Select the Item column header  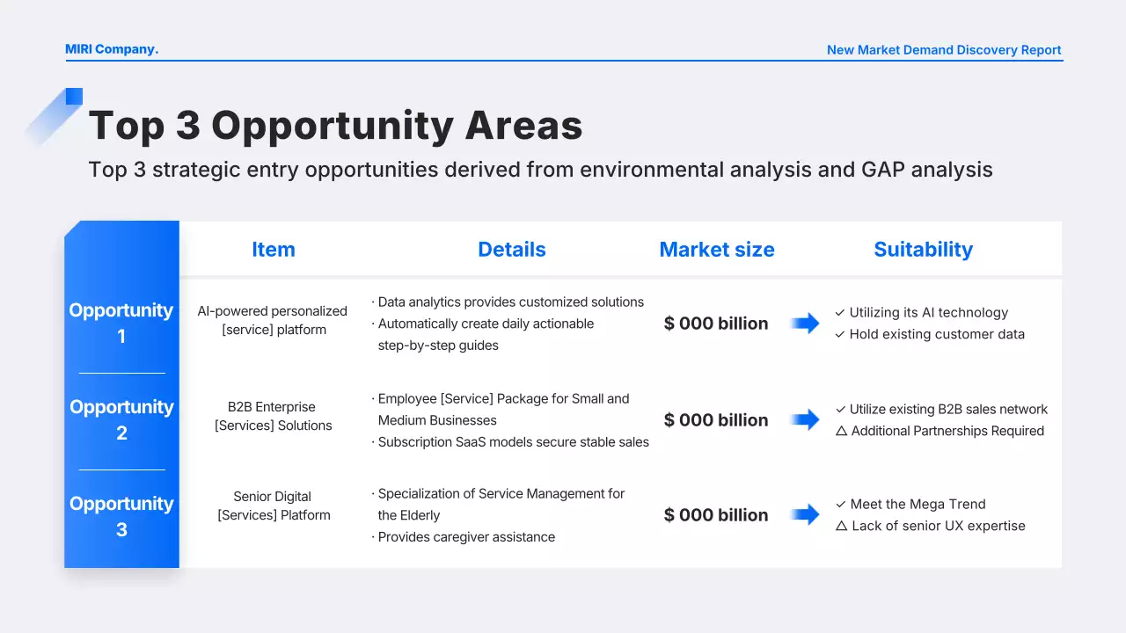pos(274,250)
